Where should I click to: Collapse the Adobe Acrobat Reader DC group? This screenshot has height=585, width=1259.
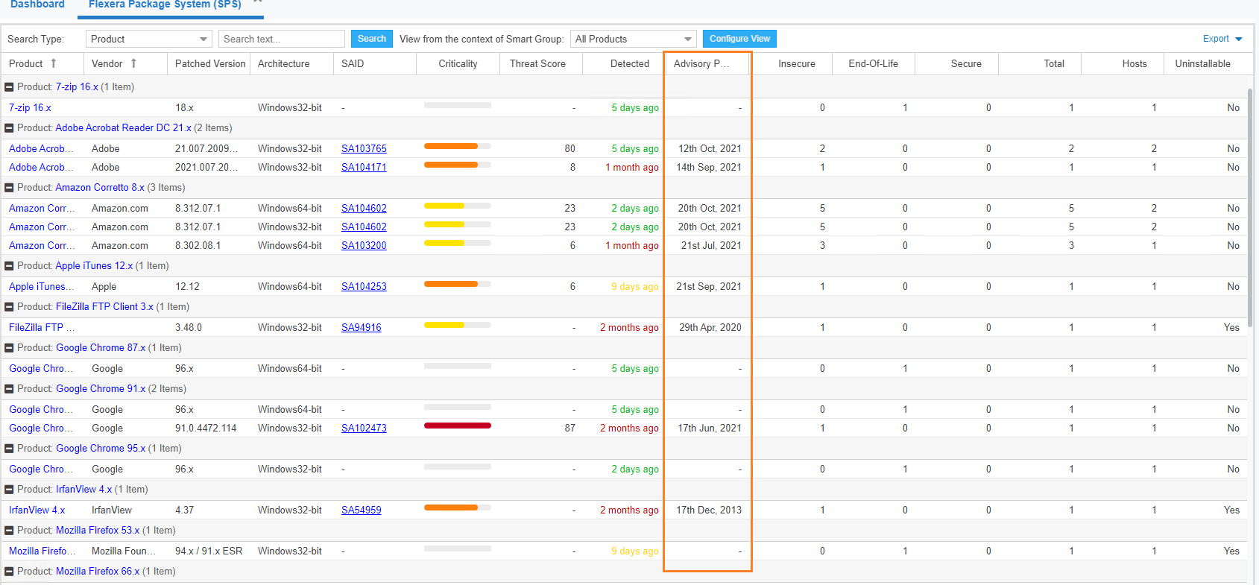[10, 128]
